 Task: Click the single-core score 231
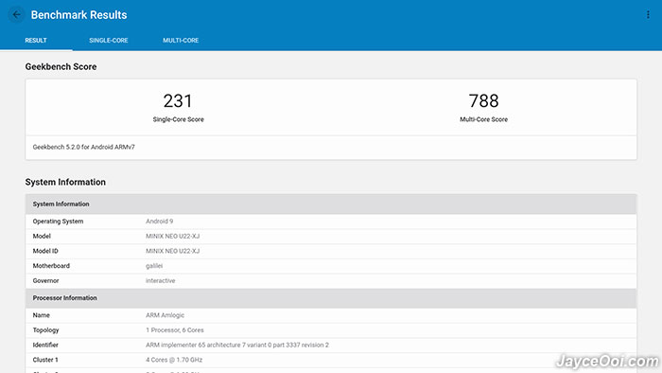[178, 101]
